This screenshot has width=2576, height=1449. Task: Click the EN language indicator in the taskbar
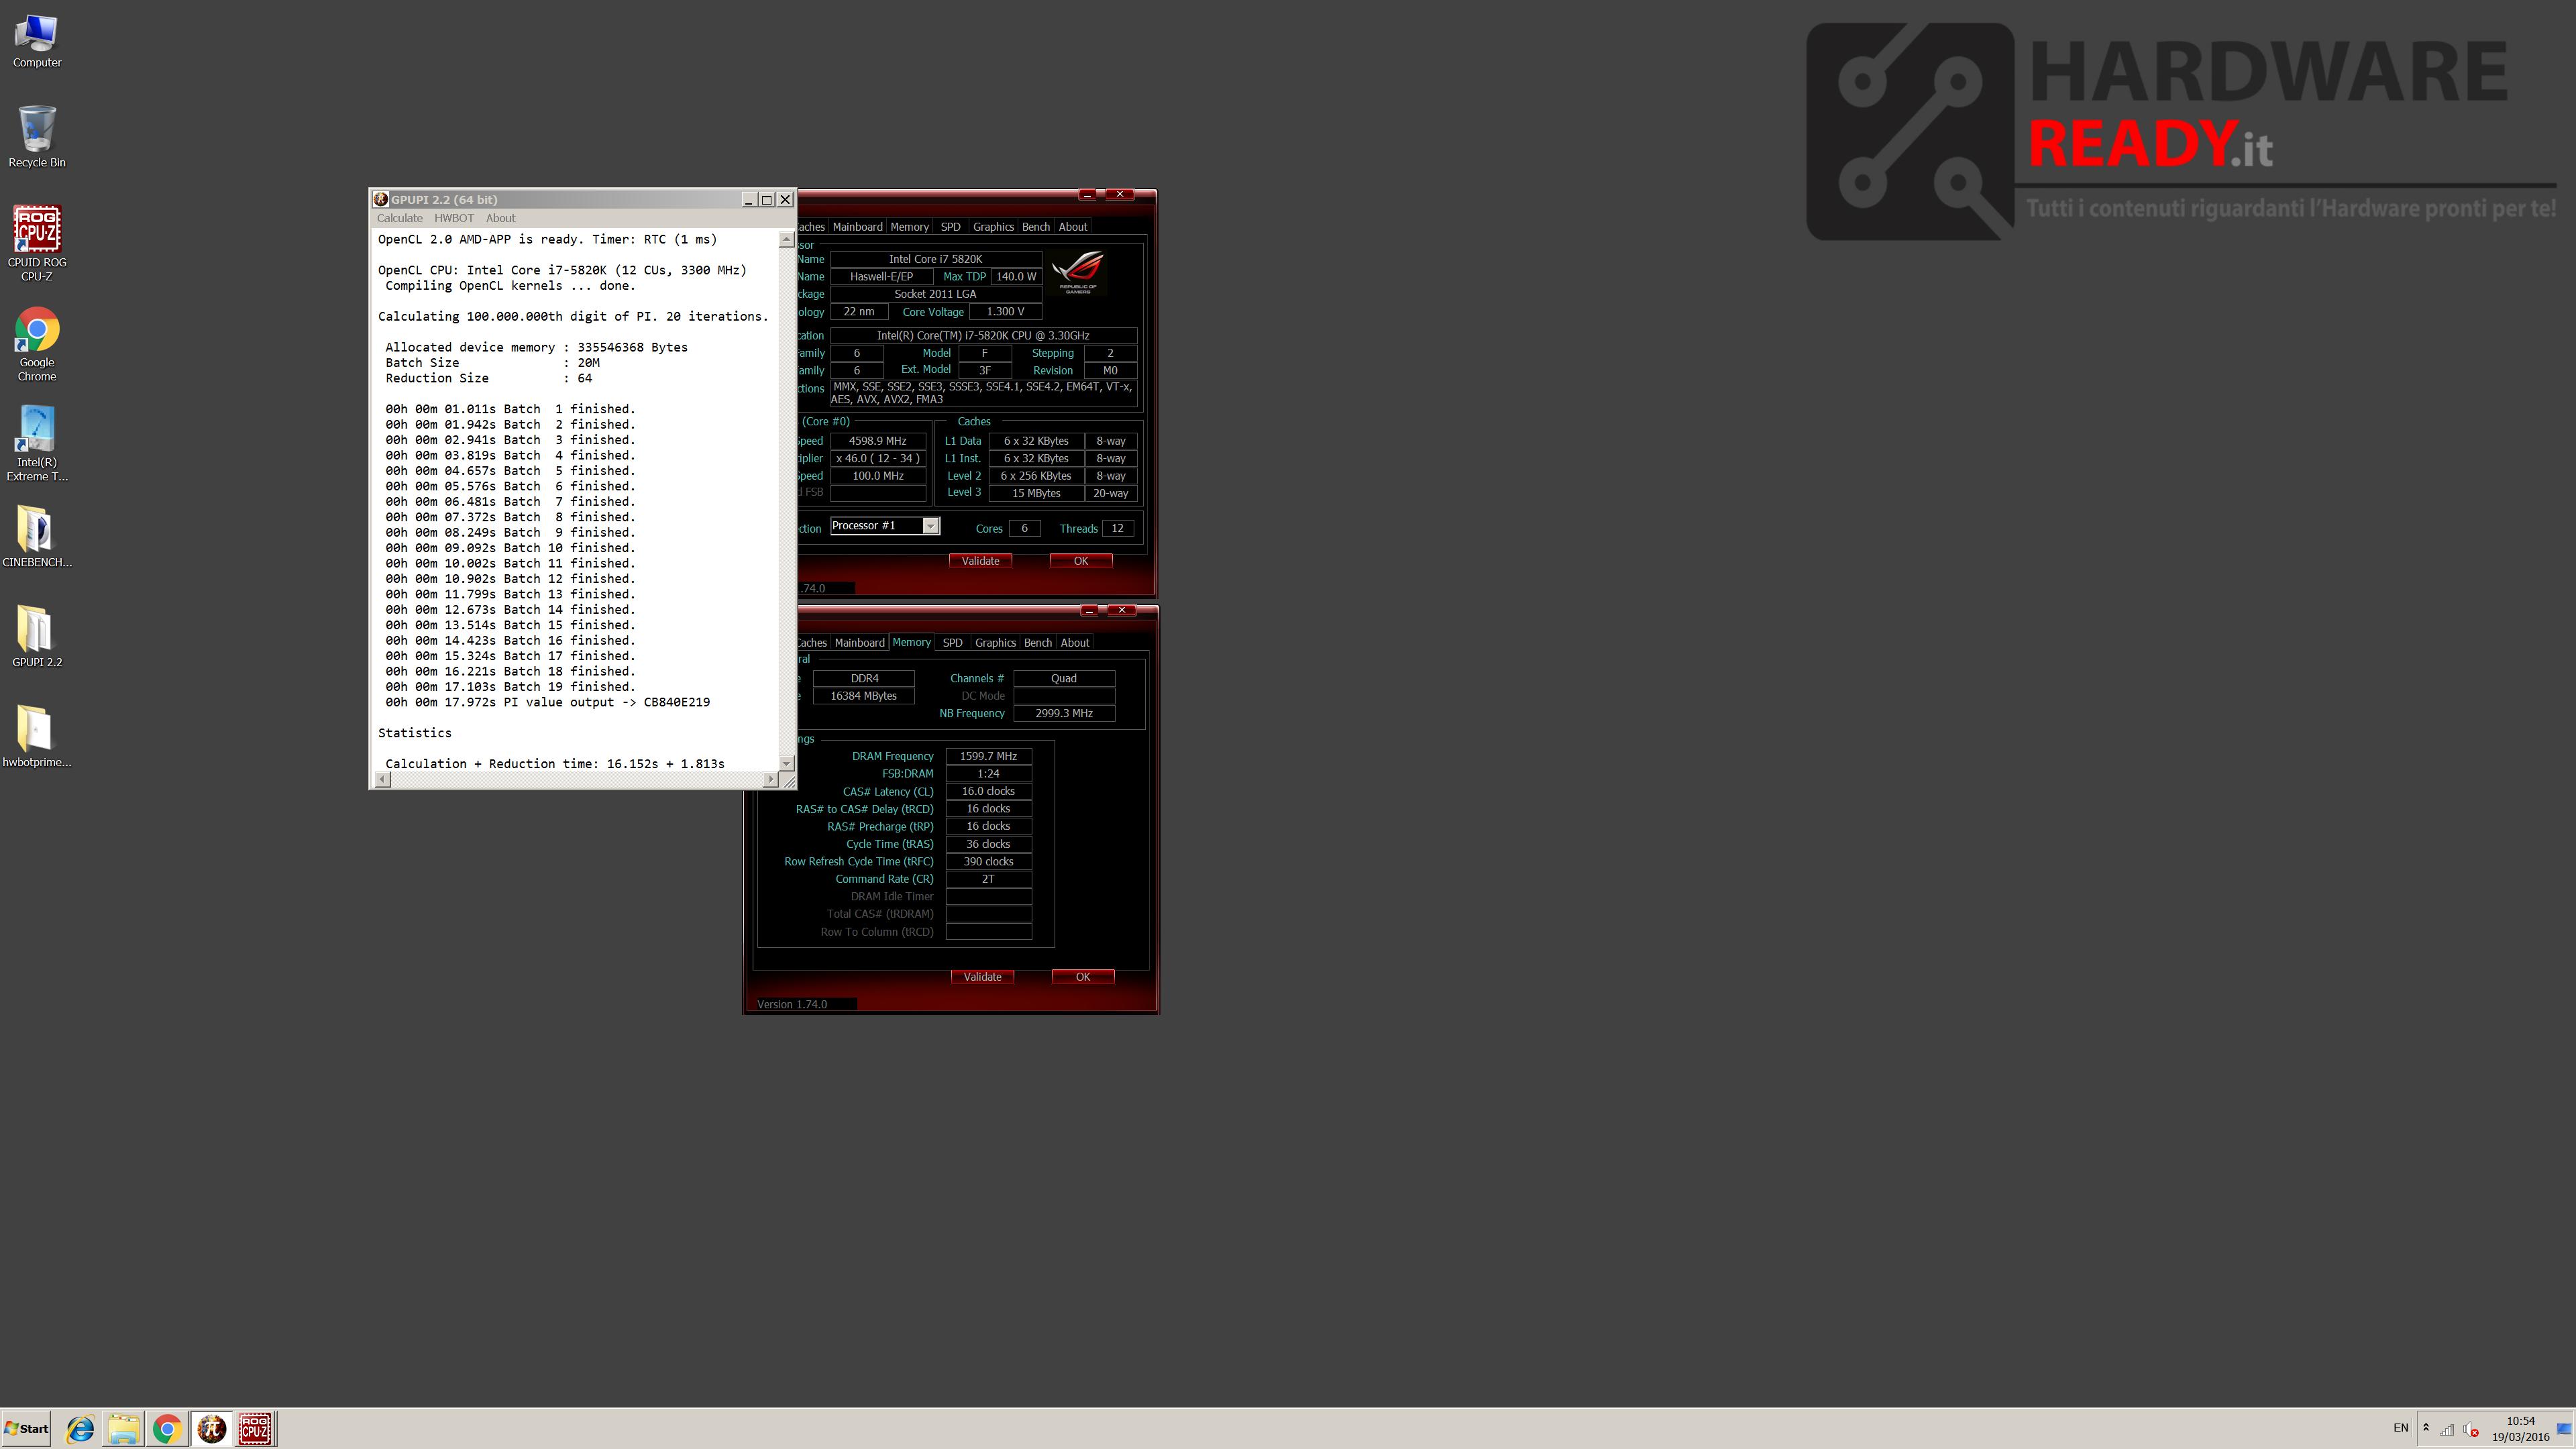[2400, 1428]
